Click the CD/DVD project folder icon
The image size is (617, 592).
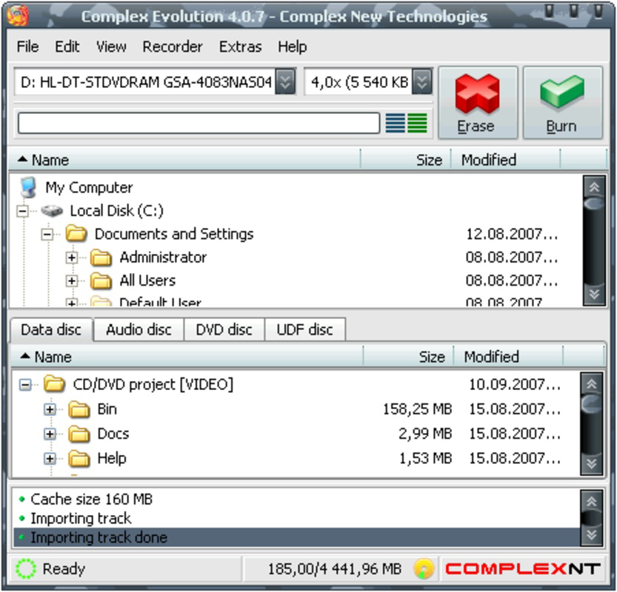click(x=54, y=383)
